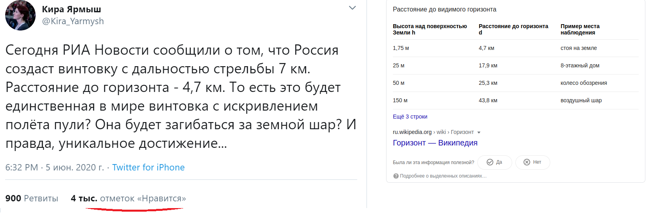This screenshot has width=666, height=218.
Task: Open the Горизонт — Википедия result
Action: [435, 143]
